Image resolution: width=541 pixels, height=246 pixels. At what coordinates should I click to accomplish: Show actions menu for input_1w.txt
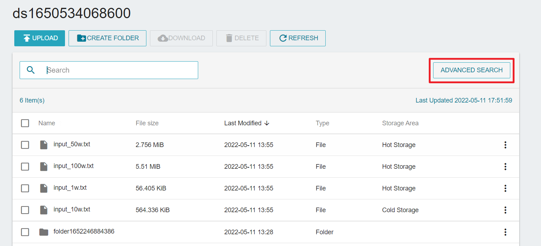coord(505,188)
